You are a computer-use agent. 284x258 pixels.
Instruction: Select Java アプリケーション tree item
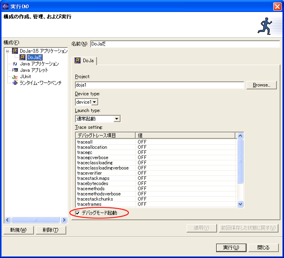(39, 64)
